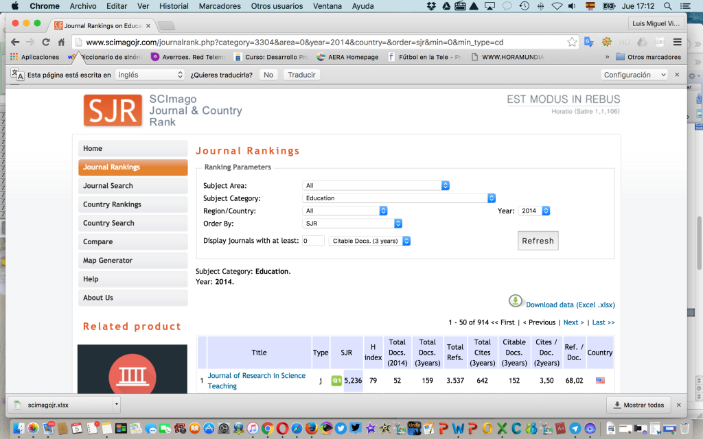Open Firefox from the Dock
The height and width of the screenshot is (439, 703).
[311, 428]
